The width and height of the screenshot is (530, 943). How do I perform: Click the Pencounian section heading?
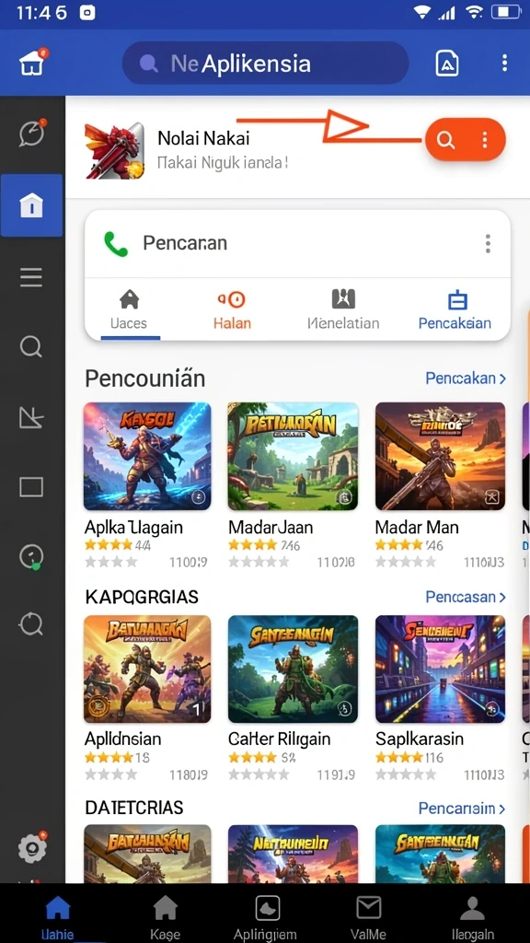[x=144, y=378]
